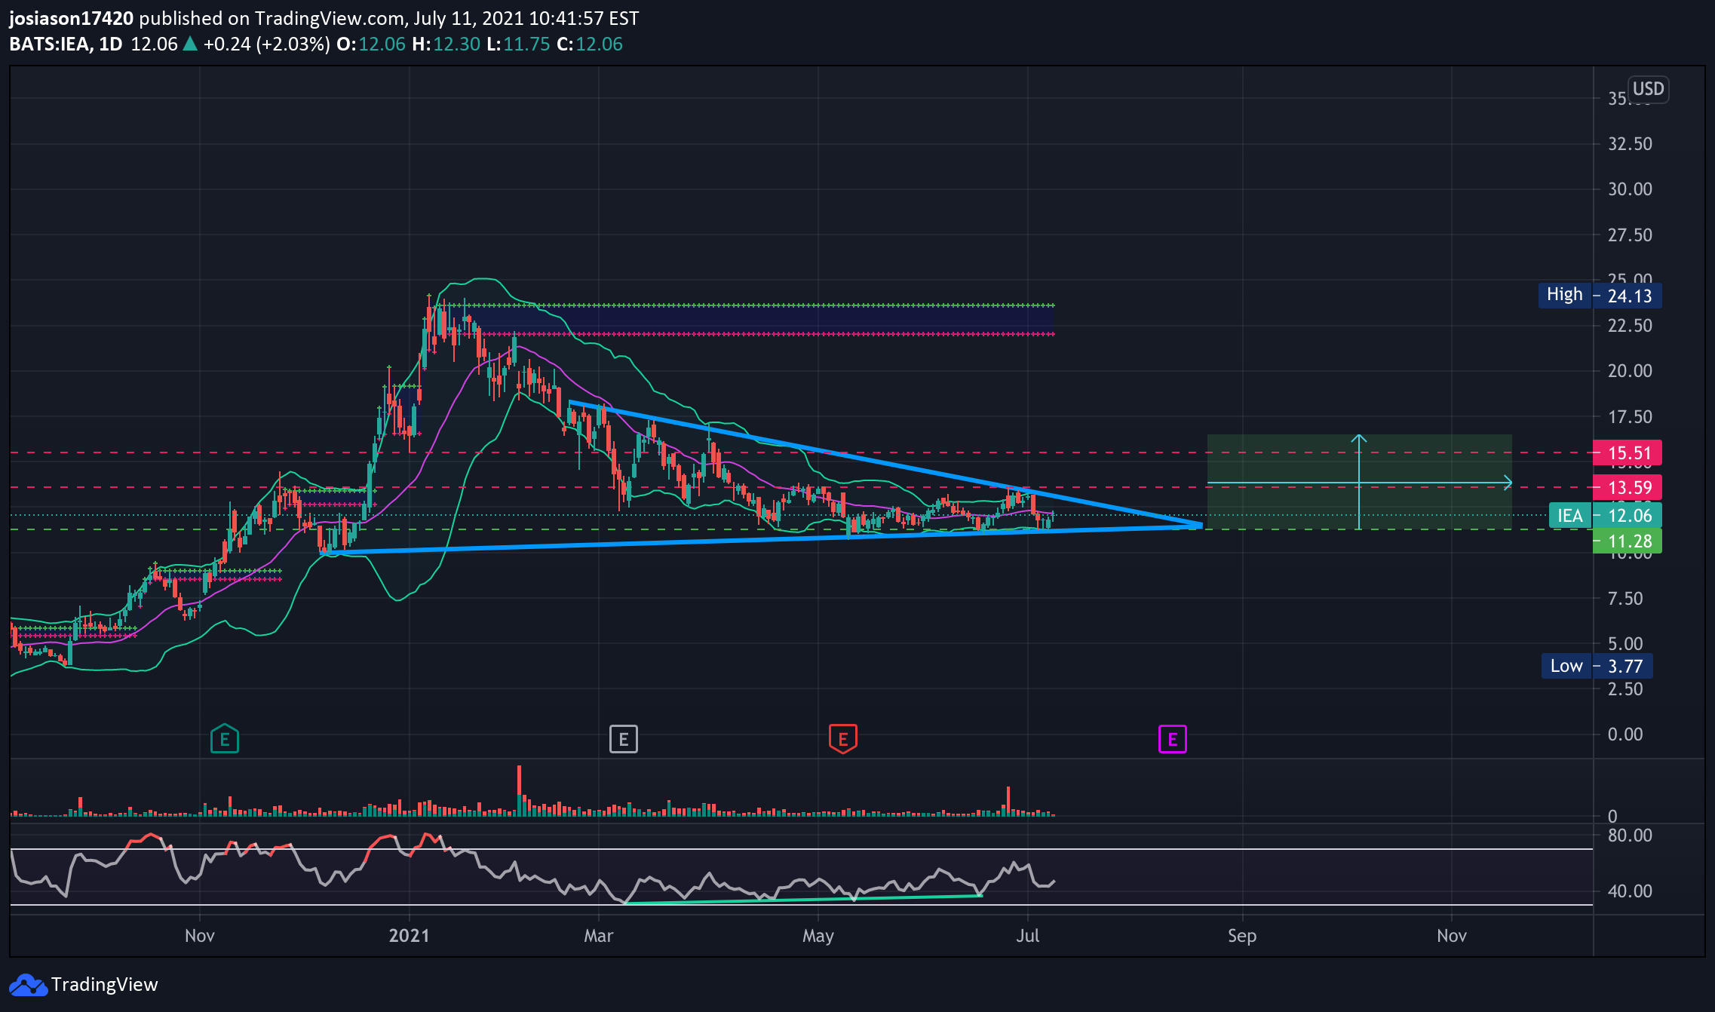Click the gray earnings E marker
The width and height of the screenshot is (1715, 1012).
[x=624, y=739]
